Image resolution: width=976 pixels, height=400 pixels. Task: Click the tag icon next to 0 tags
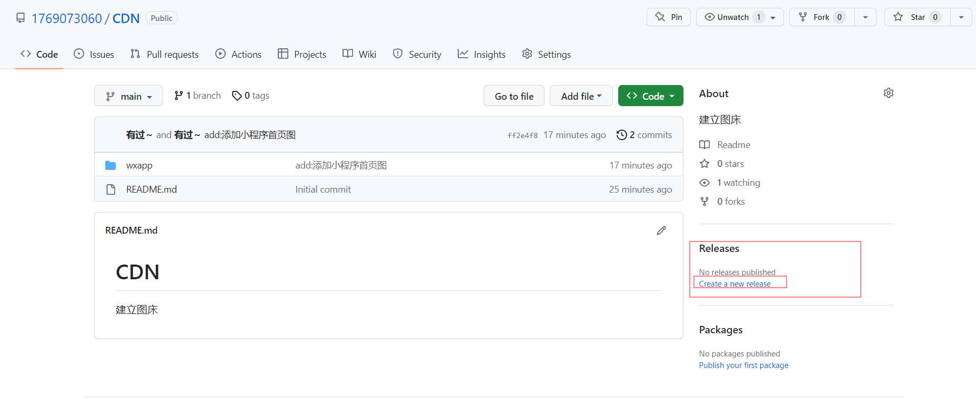tap(237, 96)
